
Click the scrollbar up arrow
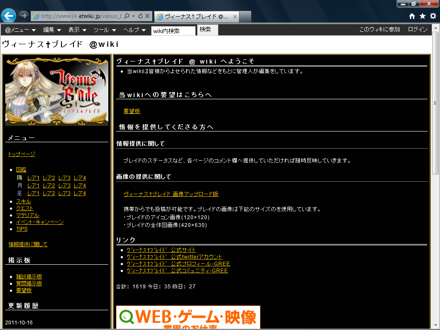click(x=435, y=28)
